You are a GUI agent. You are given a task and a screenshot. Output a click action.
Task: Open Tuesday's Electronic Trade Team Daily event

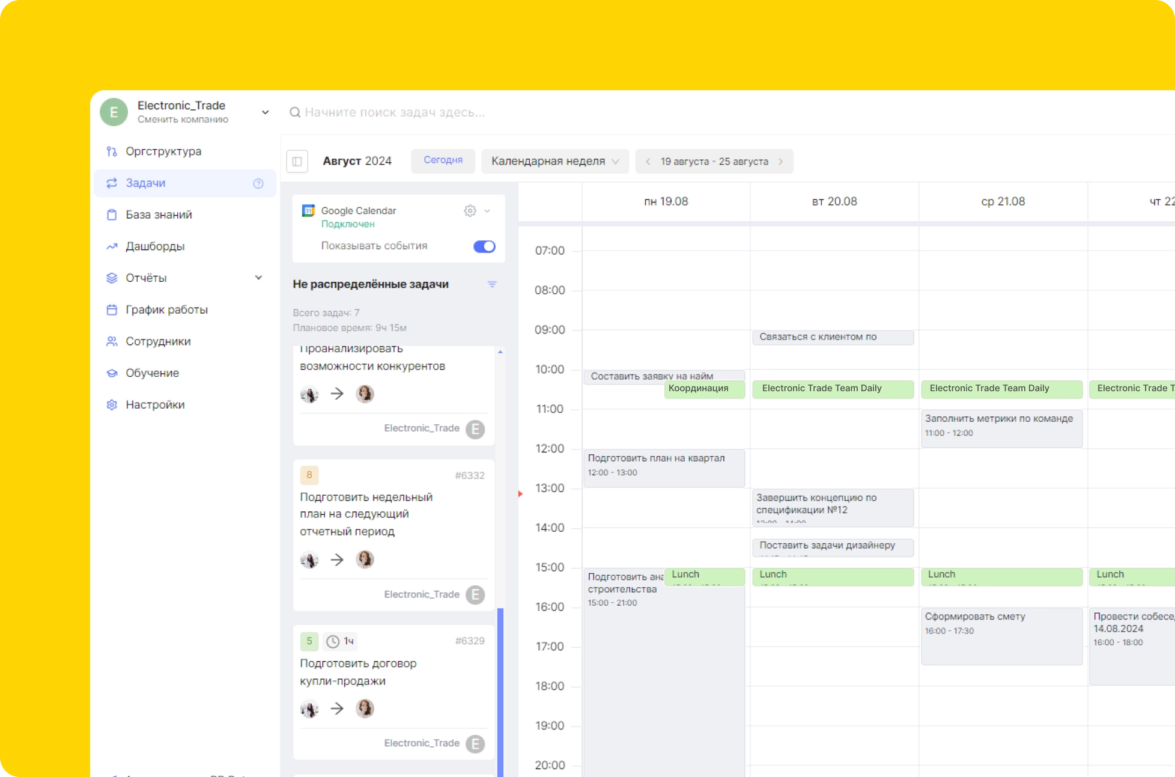point(833,389)
